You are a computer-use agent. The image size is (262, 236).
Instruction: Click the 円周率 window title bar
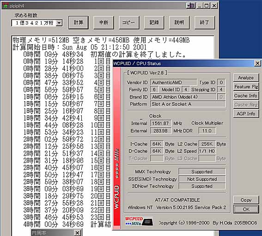[52, 233]
